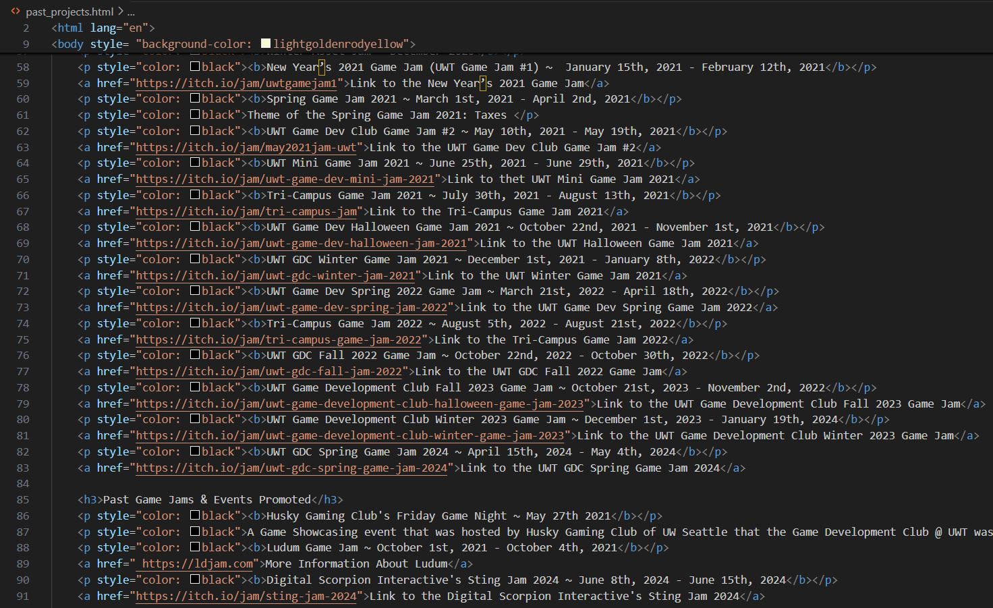993x608 pixels.
Task: Click text 'UWT GDC Spring Game Jam 2024'
Action: pyautogui.click(x=357, y=451)
